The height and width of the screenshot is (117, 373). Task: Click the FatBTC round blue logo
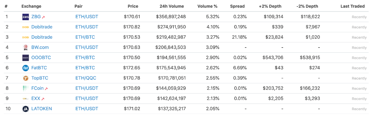[x=26, y=68]
